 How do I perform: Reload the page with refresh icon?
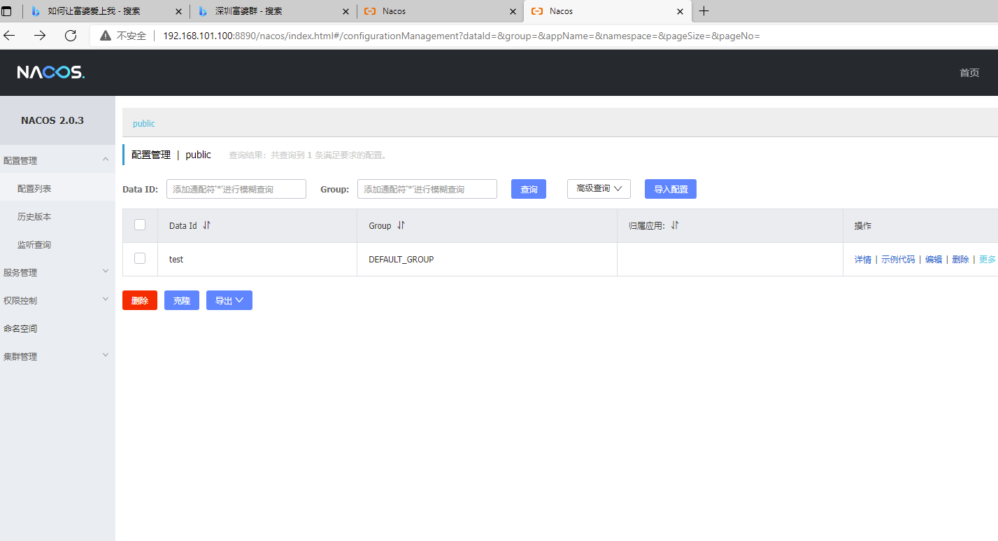click(70, 36)
